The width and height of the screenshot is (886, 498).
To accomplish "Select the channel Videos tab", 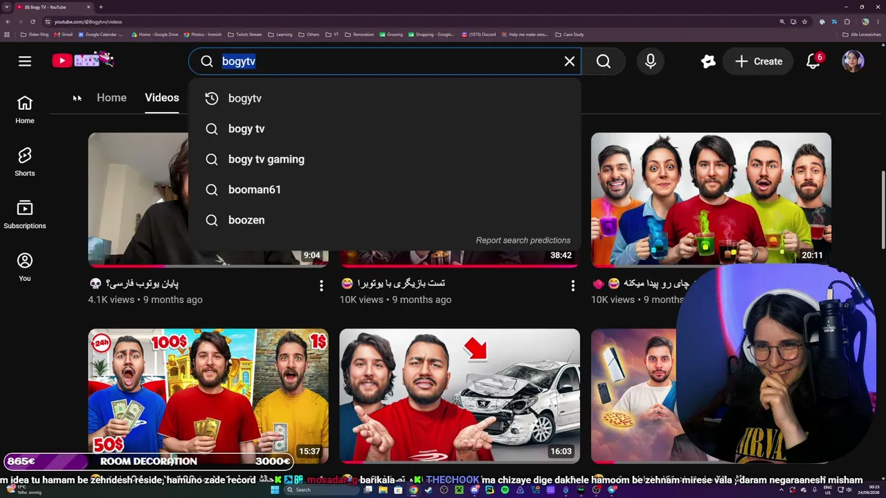I will [x=162, y=98].
